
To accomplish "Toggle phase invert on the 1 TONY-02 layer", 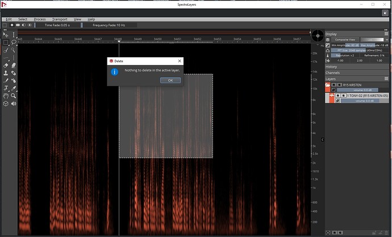I will (337, 101).
